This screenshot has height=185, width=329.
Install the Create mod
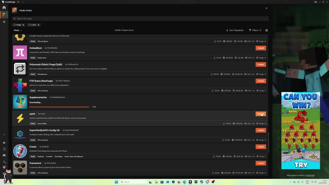click(261, 147)
